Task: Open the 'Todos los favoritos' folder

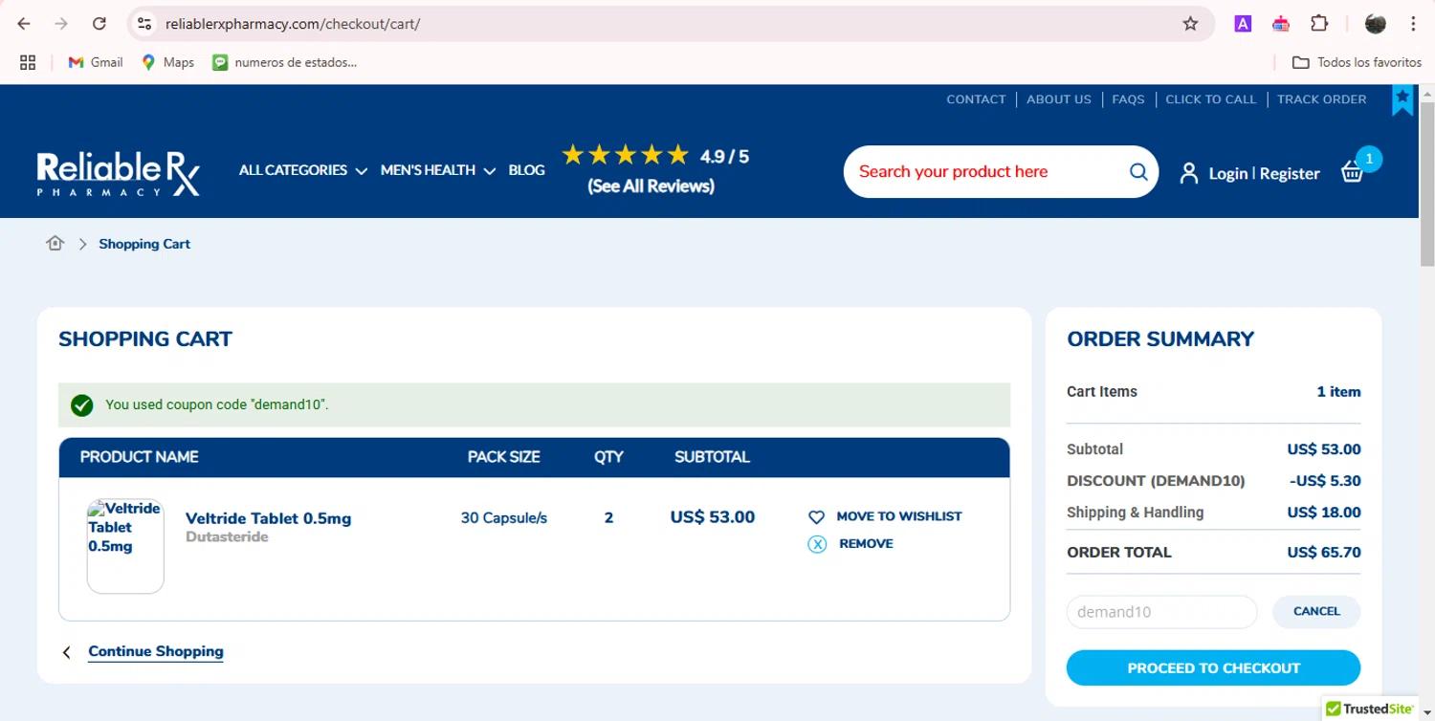Action: (1357, 62)
